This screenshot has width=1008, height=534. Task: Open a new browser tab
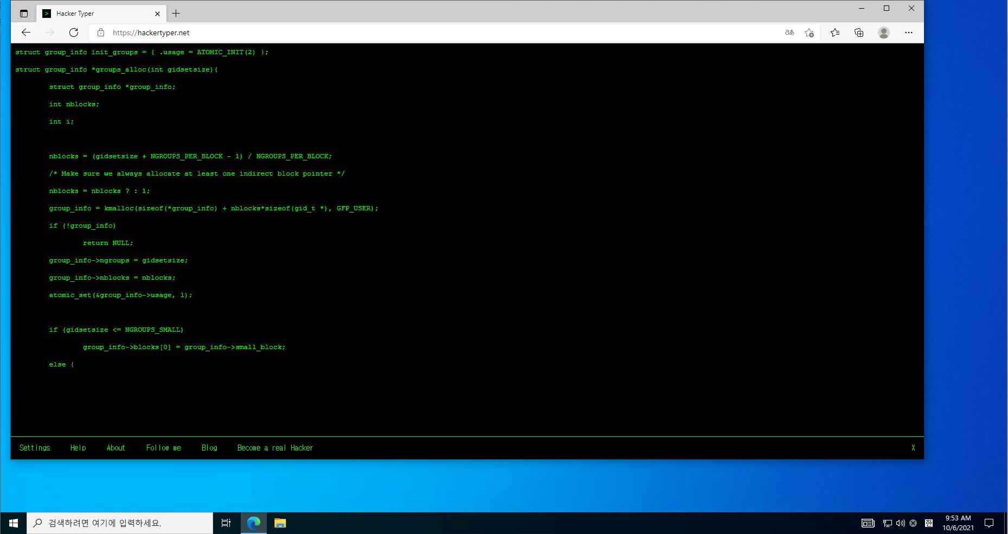pyautogui.click(x=176, y=14)
